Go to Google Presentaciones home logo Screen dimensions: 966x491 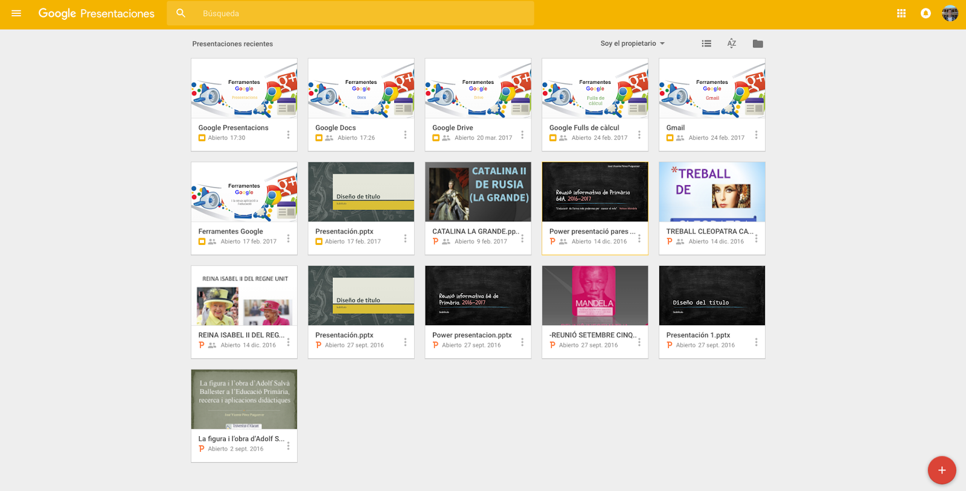pos(97,13)
